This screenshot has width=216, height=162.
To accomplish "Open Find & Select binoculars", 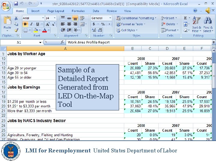I will 208,25.
